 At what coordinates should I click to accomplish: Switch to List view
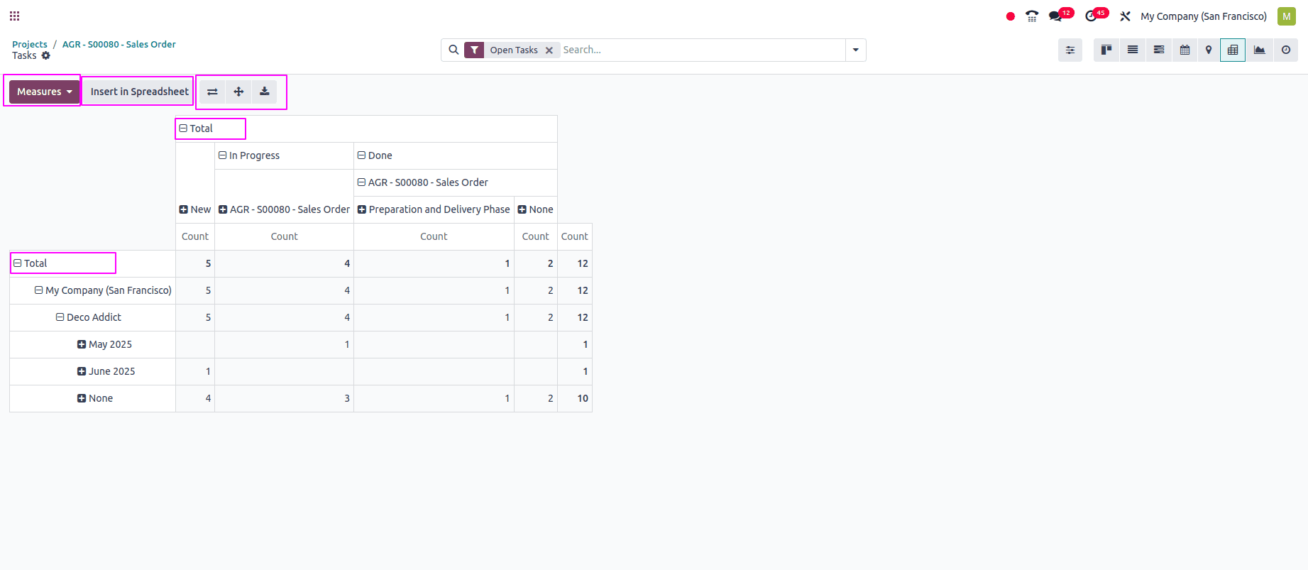coord(1133,50)
